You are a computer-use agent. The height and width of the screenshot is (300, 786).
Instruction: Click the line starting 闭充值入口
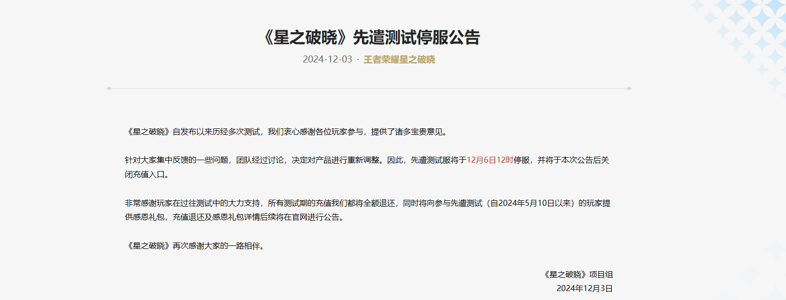click(x=148, y=175)
